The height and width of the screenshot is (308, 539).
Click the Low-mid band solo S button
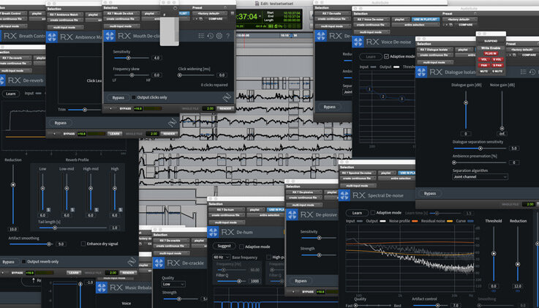point(72,210)
